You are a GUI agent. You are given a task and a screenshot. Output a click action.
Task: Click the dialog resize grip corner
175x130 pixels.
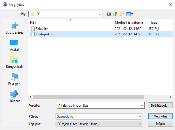[x=173, y=128]
